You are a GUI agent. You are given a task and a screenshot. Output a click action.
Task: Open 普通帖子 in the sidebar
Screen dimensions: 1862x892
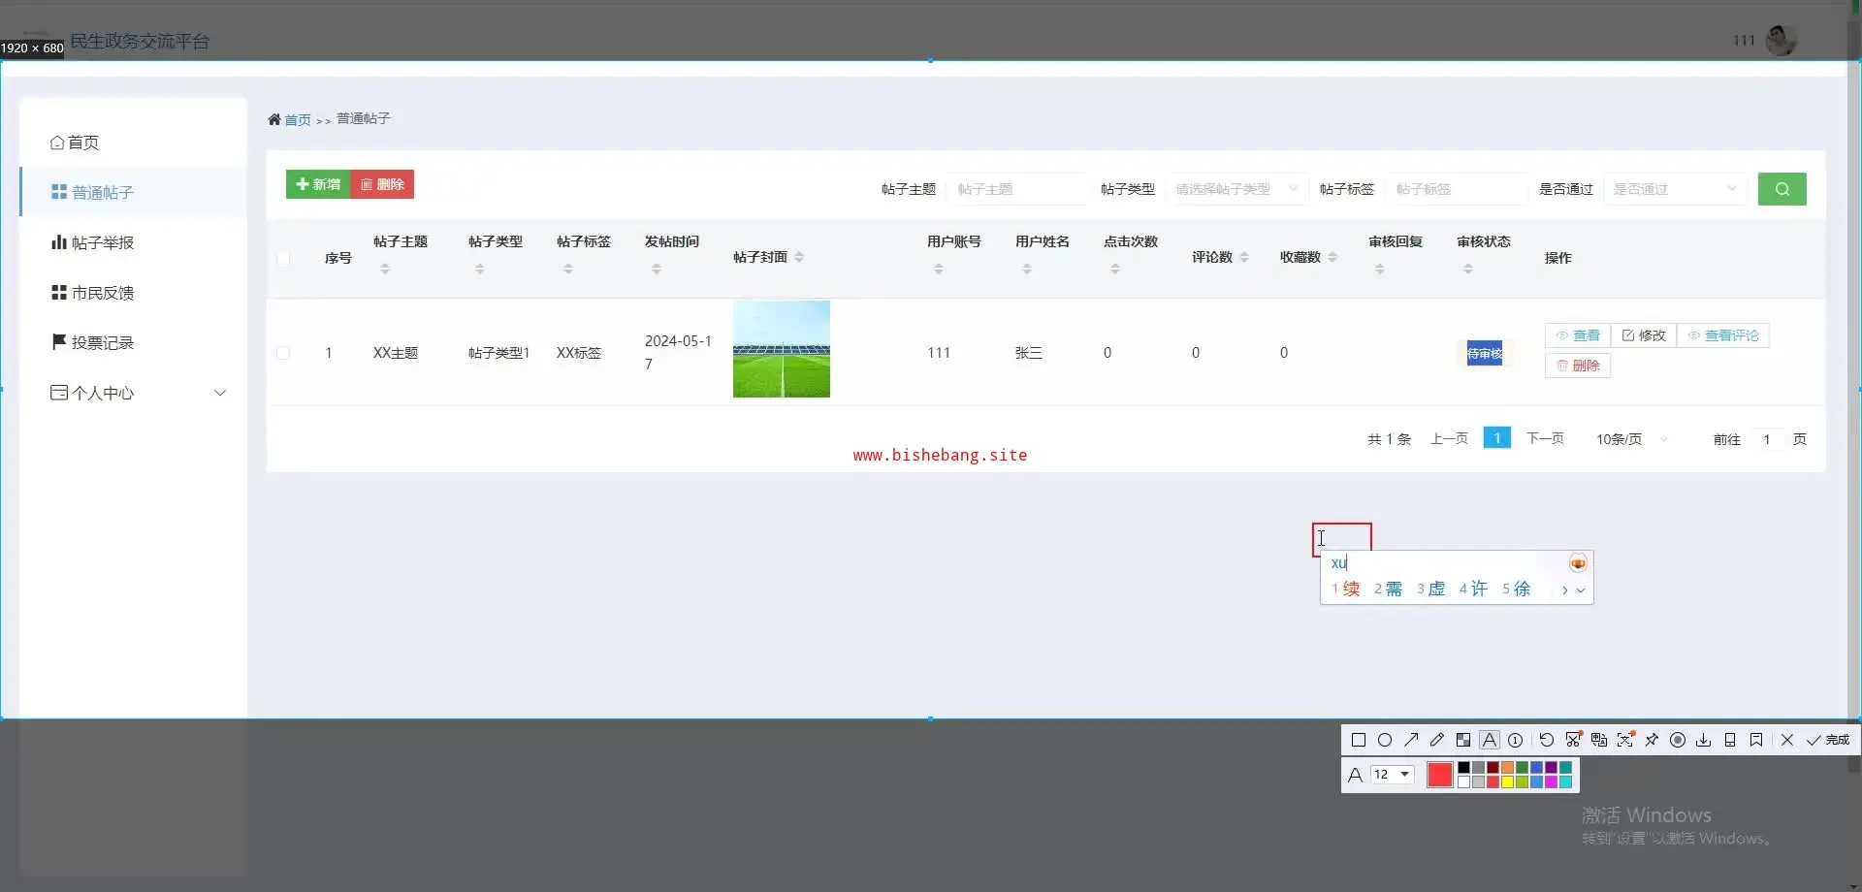pos(134,193)
